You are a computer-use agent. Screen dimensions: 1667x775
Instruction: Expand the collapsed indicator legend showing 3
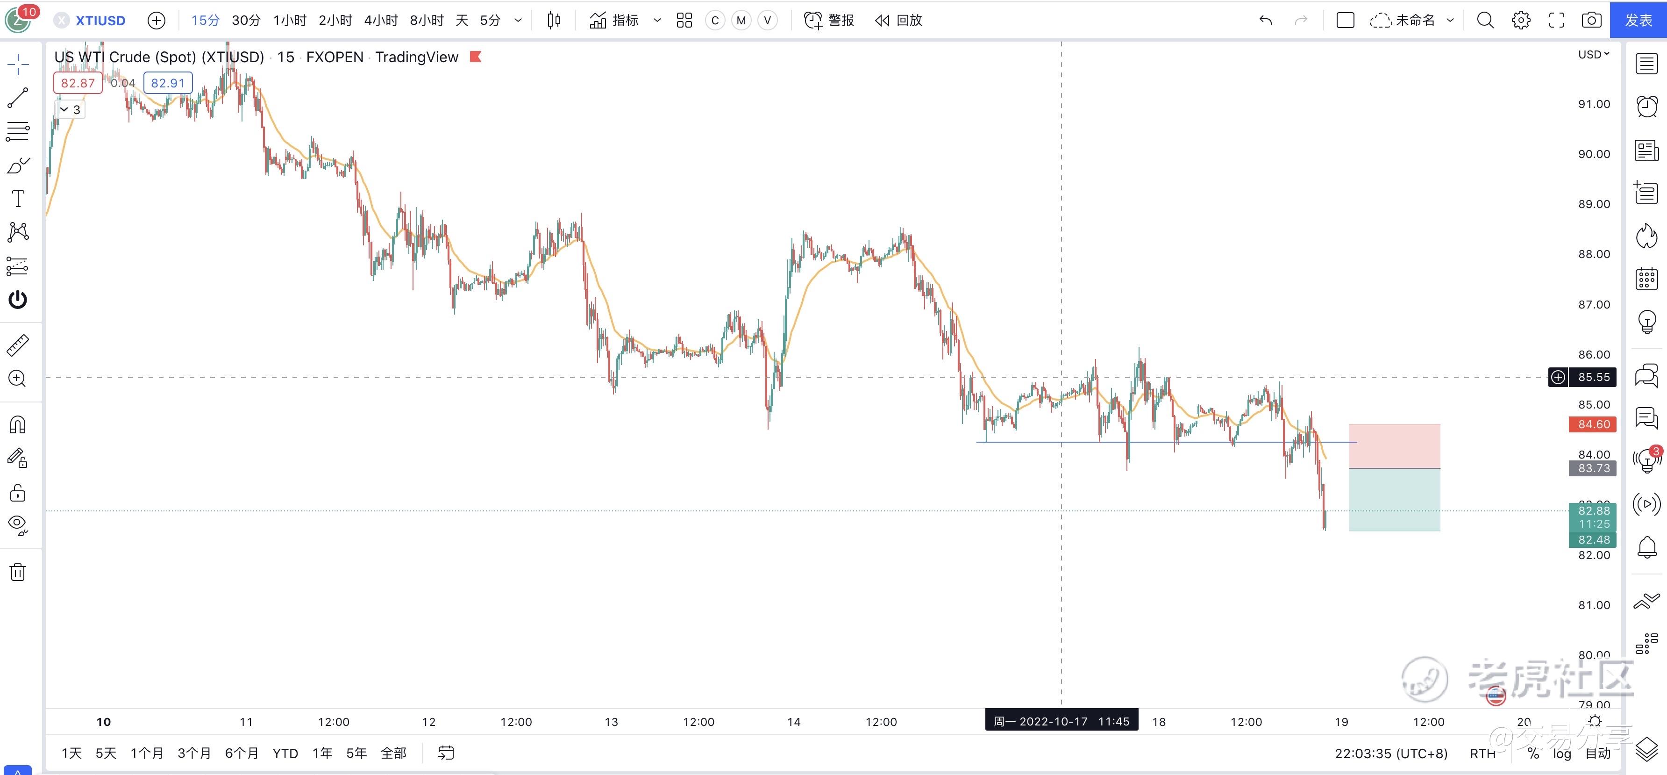70,110
